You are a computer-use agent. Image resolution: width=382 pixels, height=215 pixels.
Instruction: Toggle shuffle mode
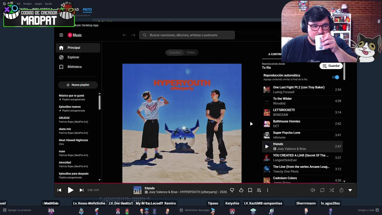tap(332, 190)
